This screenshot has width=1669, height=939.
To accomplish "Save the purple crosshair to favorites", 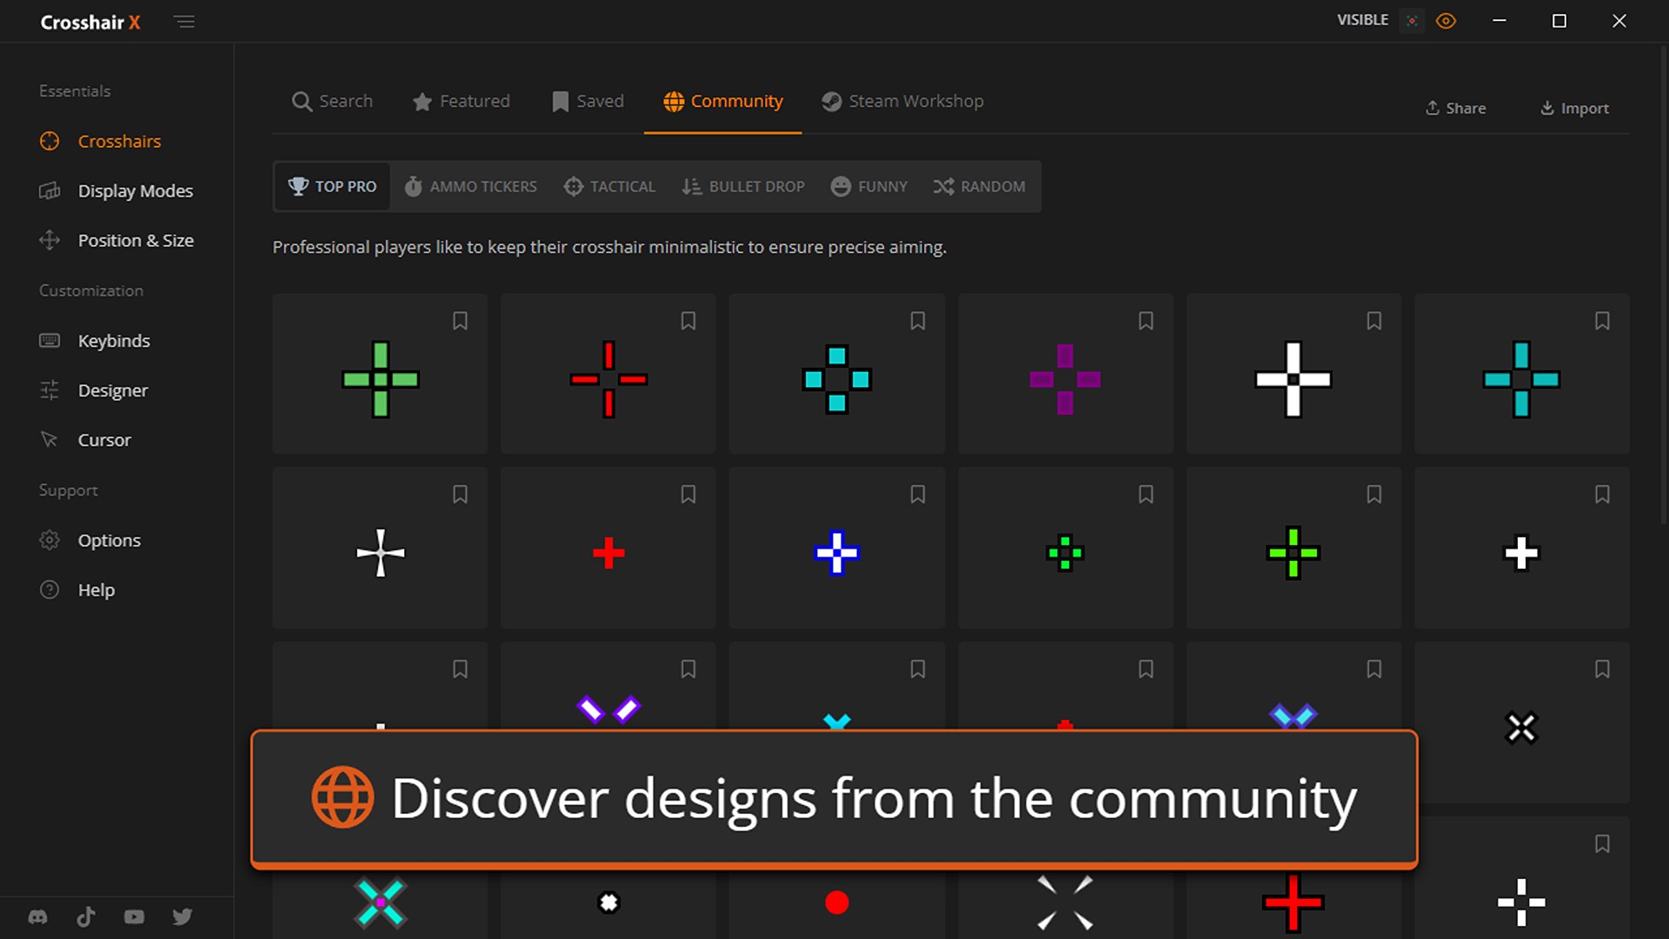I will click(x=1146, y=321).
